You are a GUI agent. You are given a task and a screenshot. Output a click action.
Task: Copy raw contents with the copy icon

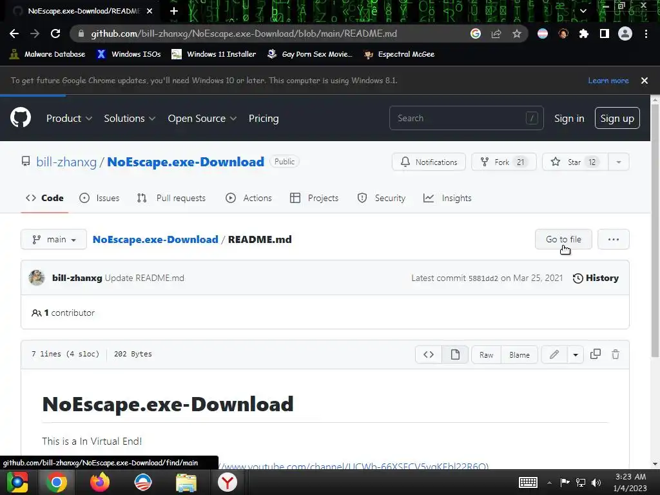[595, 354]
